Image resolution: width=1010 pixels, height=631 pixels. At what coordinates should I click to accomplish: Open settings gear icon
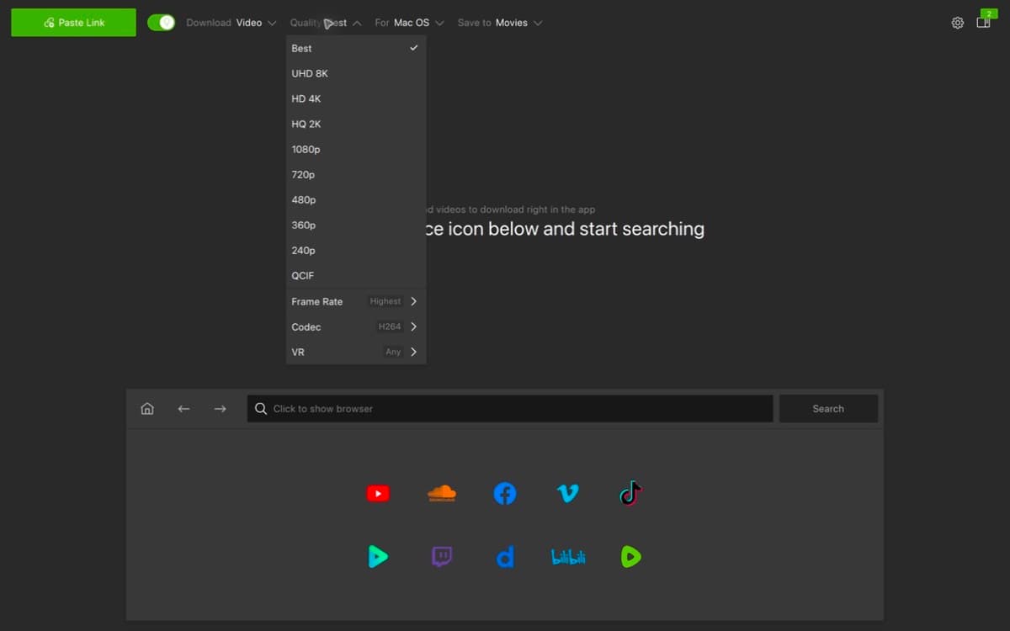click(x=958, y=23)
